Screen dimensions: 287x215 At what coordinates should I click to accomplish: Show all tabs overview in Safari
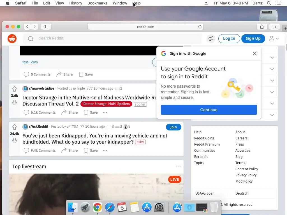click(274, 27)
